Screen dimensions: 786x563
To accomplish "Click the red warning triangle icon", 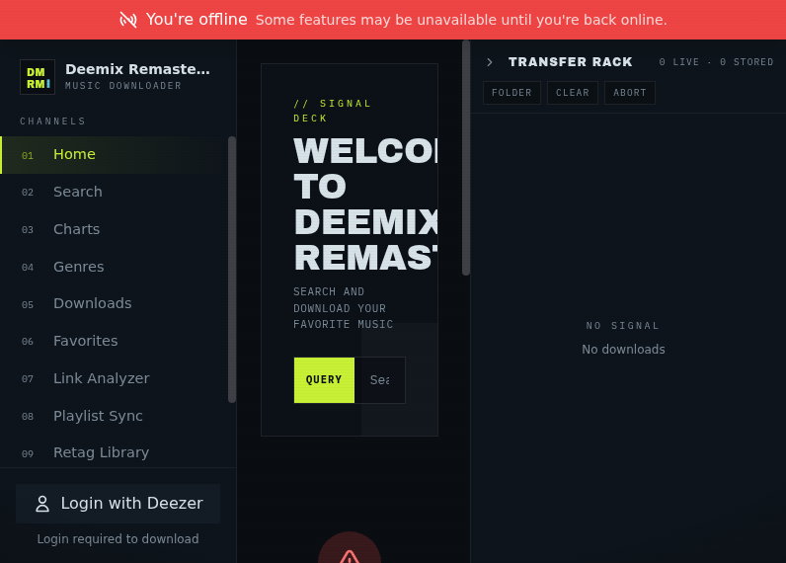I will click(x=350, y=556).
